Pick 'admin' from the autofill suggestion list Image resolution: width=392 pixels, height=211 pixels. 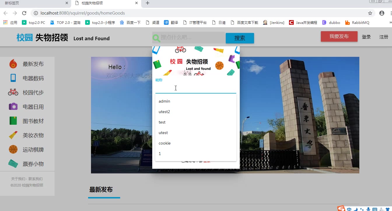[x=164, y=101]
